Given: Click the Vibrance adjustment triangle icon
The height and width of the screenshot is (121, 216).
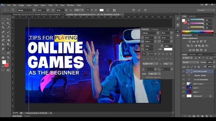Looking at the screenshot, I should pyautogui.click(x=205, y=41).
